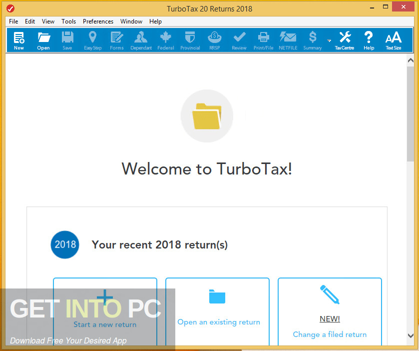Image resolution: width=419 pixels, height=351 pixels.
Task: Close the TurboTax window
Action: [403, 7]
